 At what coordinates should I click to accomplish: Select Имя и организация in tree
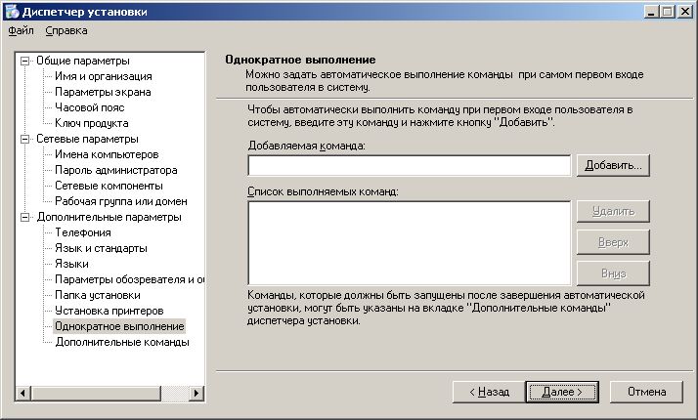pyautogui.click(x=103, y=76)
